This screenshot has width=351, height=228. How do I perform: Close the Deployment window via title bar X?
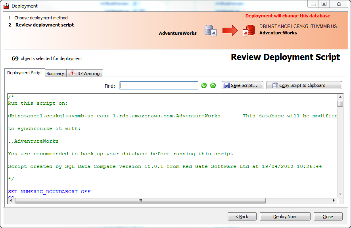[x=339, y=4]
